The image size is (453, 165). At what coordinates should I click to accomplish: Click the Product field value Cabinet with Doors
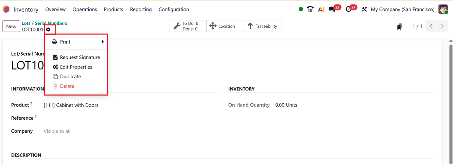point(71,105)
